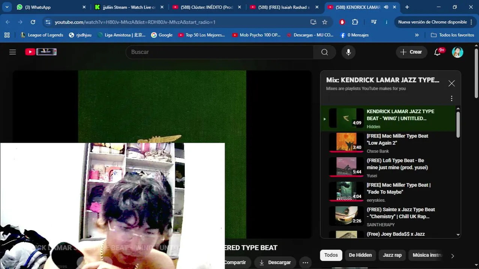The height and width of the screenshot is (269, 479).
Task: Close the WhatsApp tab
Action: coord(84,7)
